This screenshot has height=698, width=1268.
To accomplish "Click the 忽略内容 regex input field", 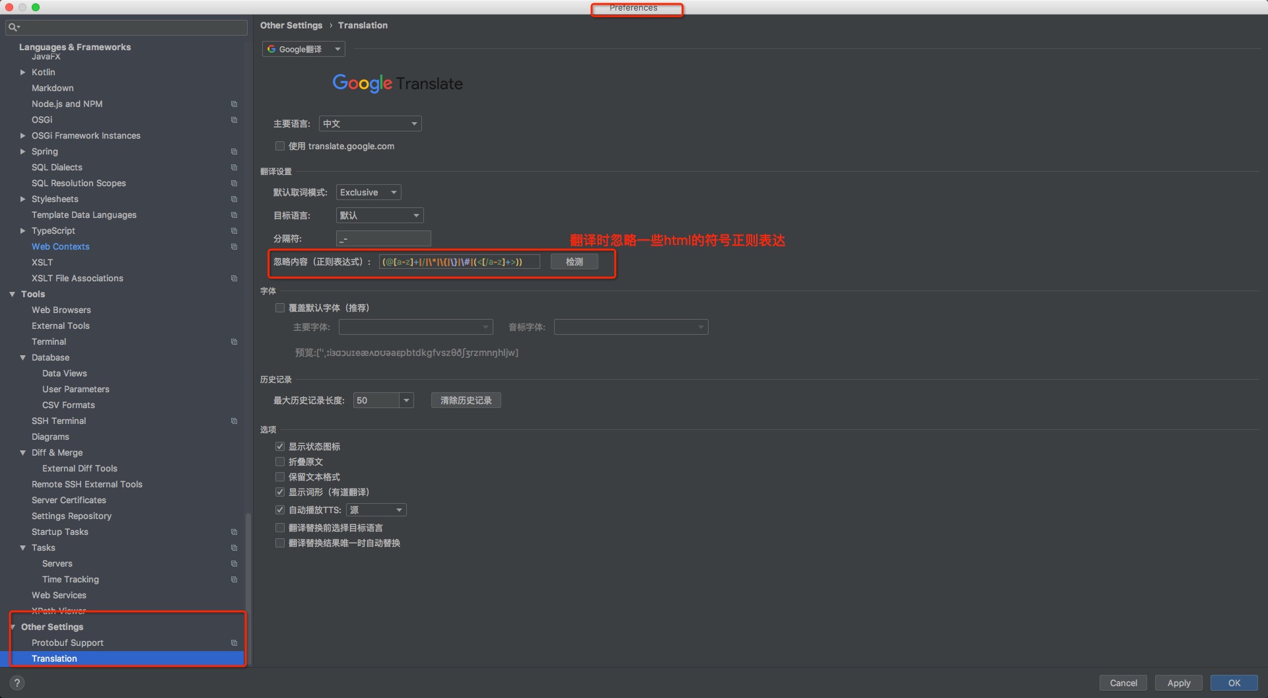I will [x=460, y=262].
